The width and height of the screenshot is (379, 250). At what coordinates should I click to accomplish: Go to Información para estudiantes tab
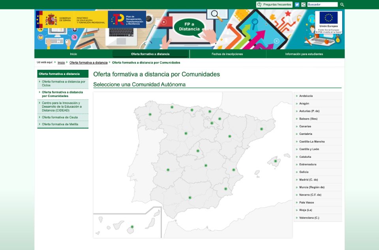304,54
